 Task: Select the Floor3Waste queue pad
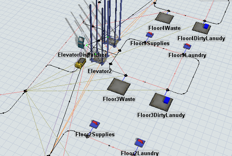(119, 87)
